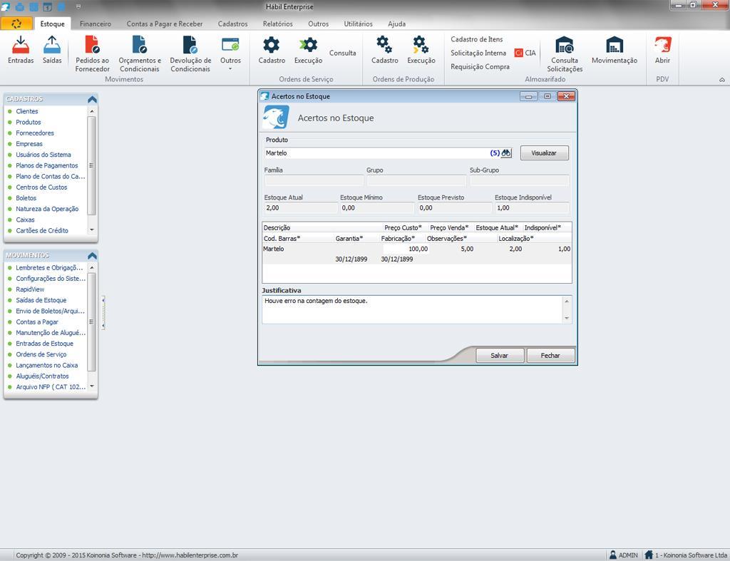Open the Relatórios ribbon tab
Image resolution: width=730 pixels, height=561 pixels.
point(278,24)
